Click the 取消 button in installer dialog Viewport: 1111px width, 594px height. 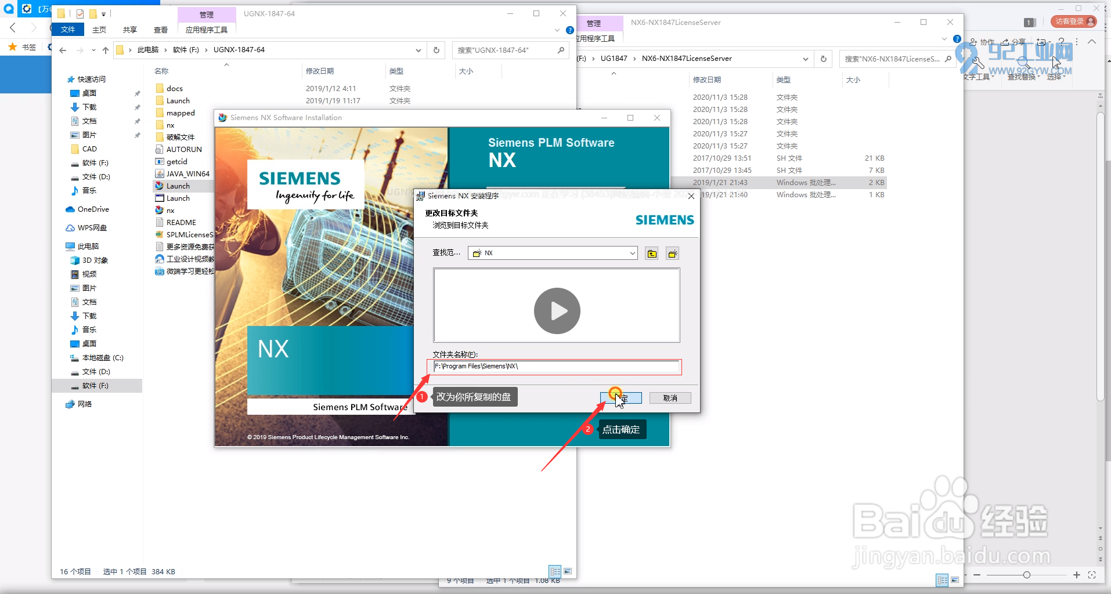point(670,398)
